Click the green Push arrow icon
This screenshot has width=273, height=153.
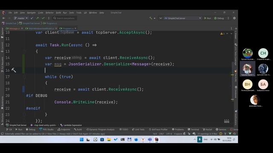pyautogui.click(x=38, y=18)
